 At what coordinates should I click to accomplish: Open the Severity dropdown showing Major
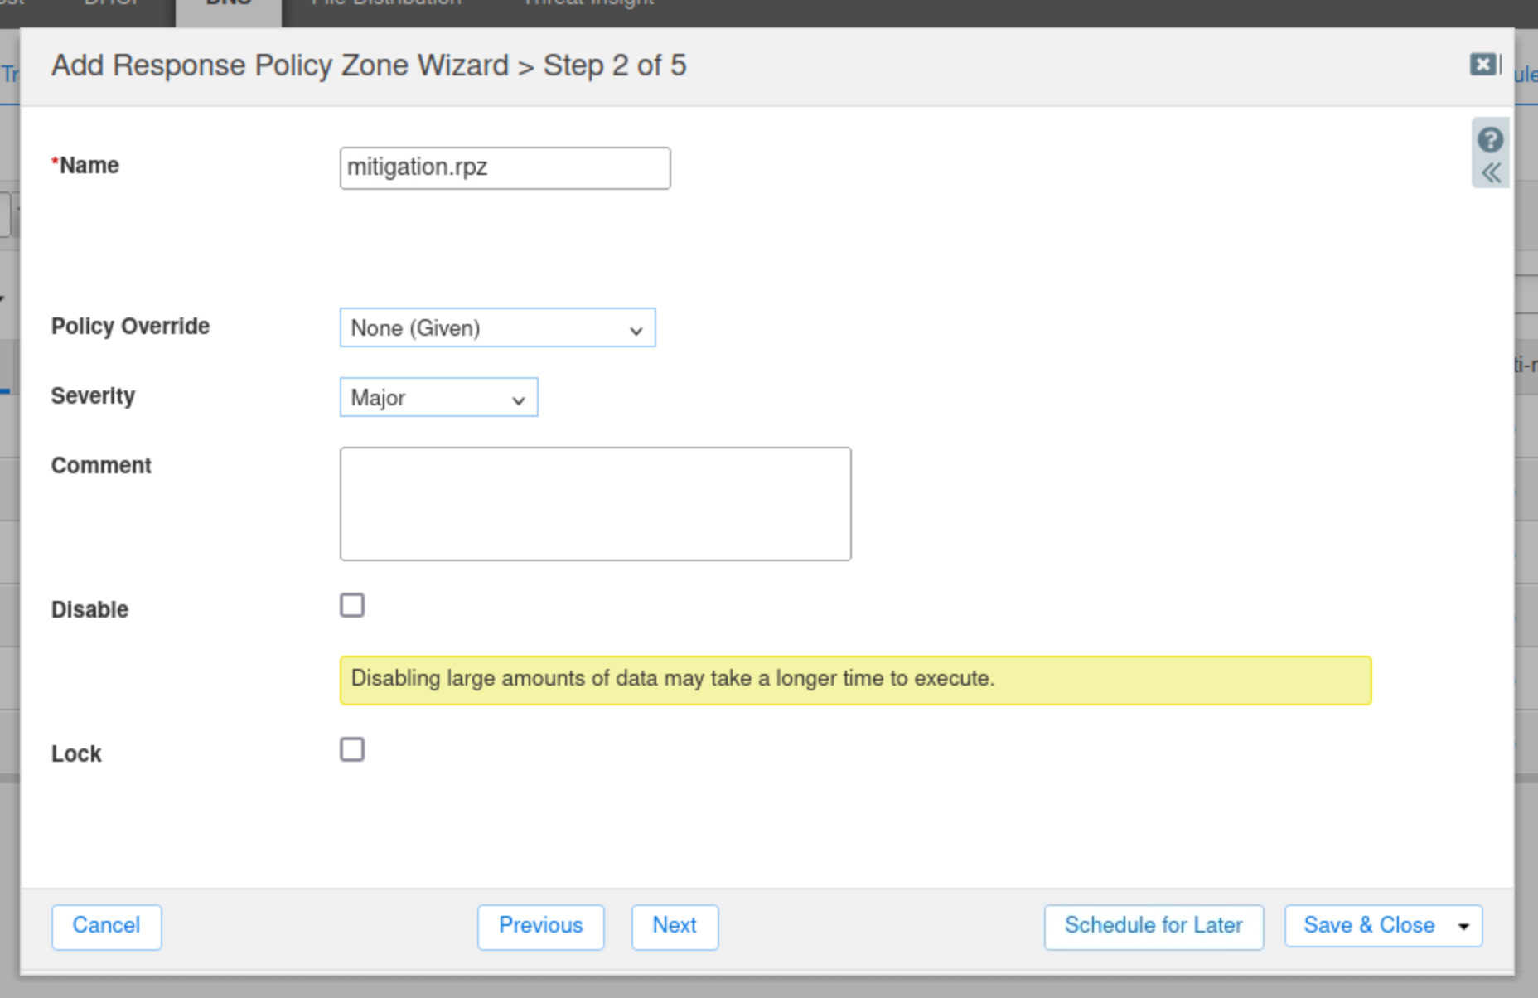point(438,398)
